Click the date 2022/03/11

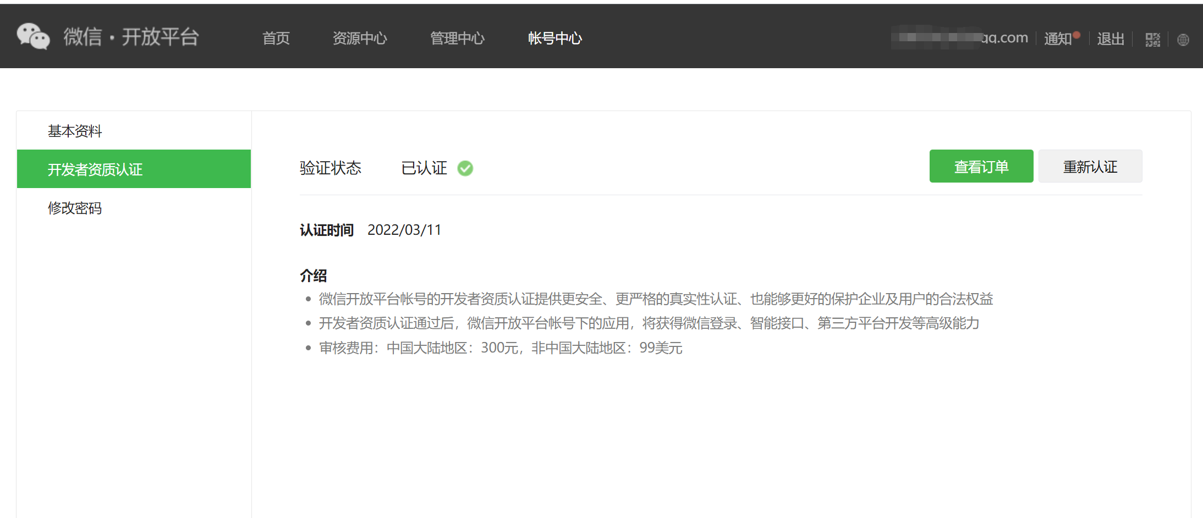tap(404, 230)
